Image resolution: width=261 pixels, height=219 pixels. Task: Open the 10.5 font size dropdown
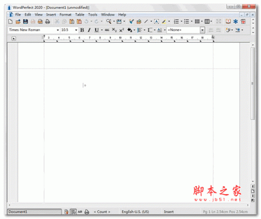tap(76, 30)
